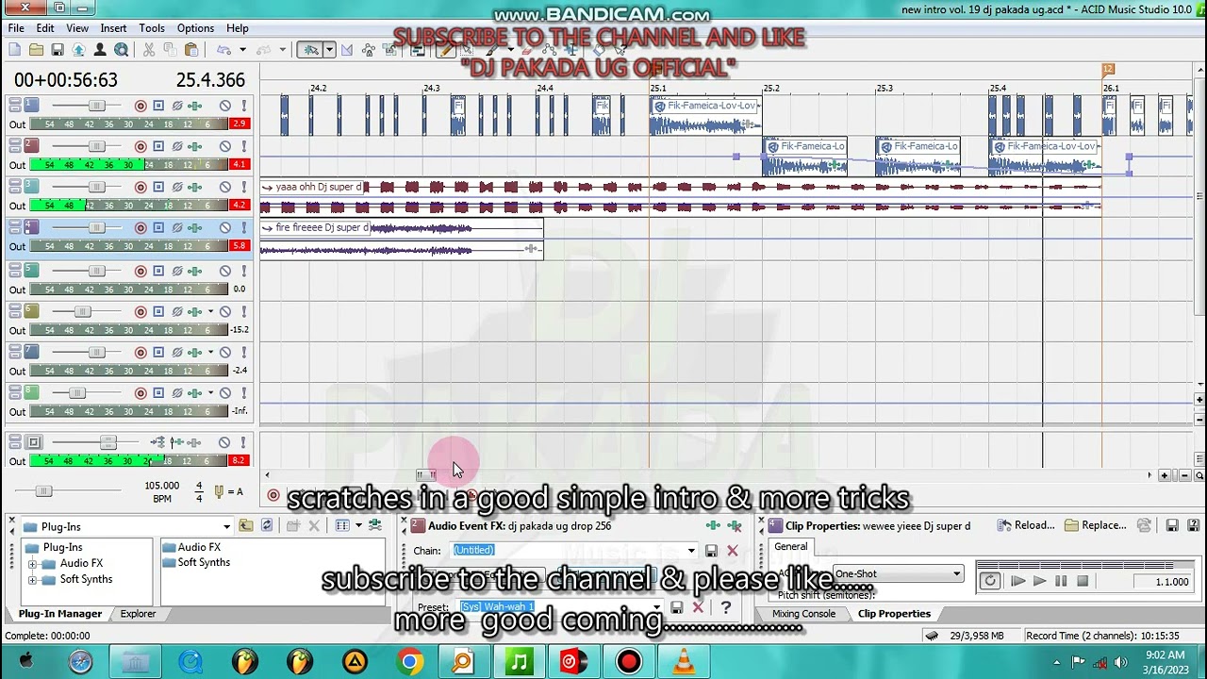This screenshot has width=1207, height=679.
Task: Enable the snapping tool icon
Action: pyautogui.click(x=310, y=50)
